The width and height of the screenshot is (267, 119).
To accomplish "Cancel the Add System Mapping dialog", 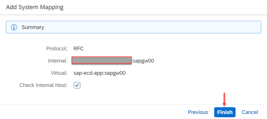I will 250,112.
